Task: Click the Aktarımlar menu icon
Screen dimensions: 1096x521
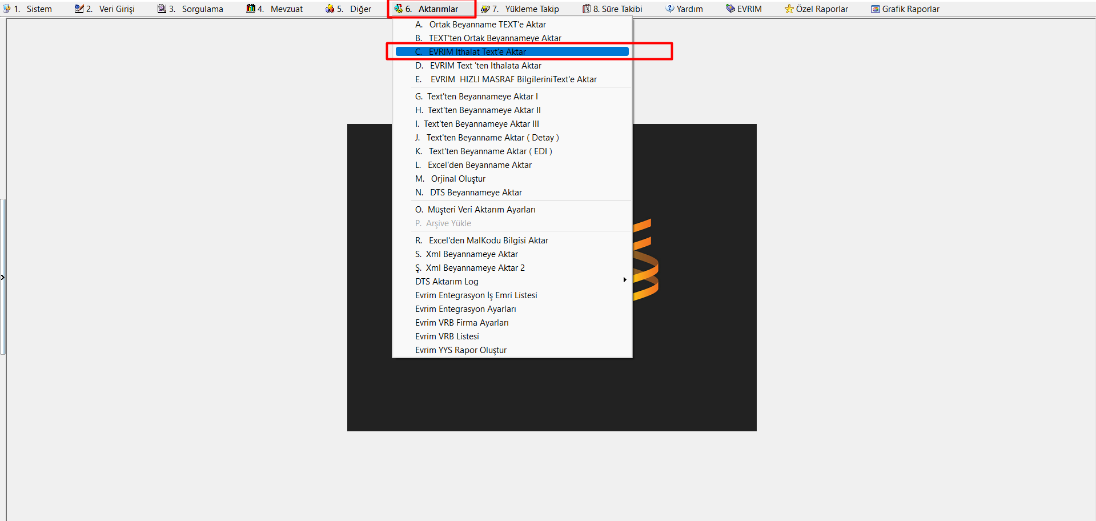Action: coord(398,9)
